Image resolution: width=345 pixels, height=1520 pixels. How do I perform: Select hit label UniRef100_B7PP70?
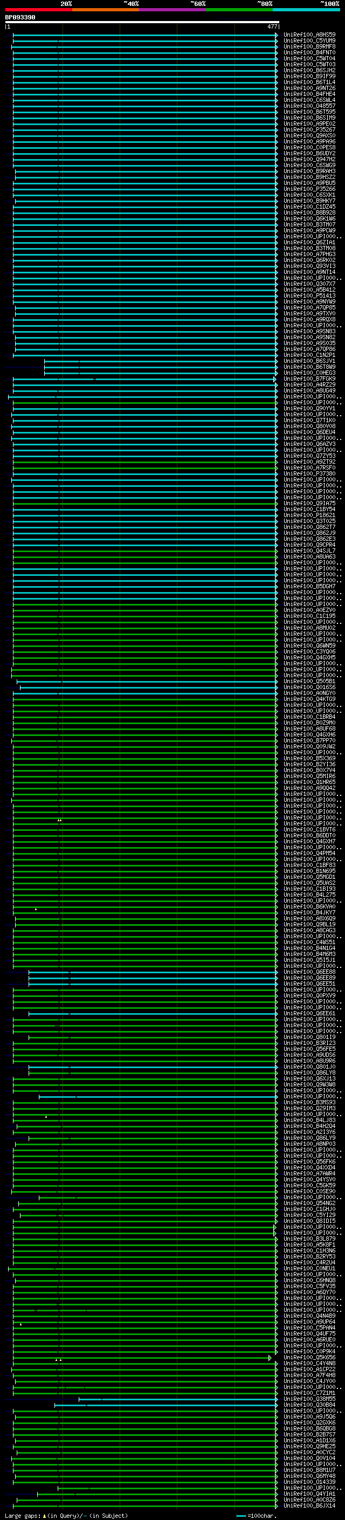coord(309,740)
